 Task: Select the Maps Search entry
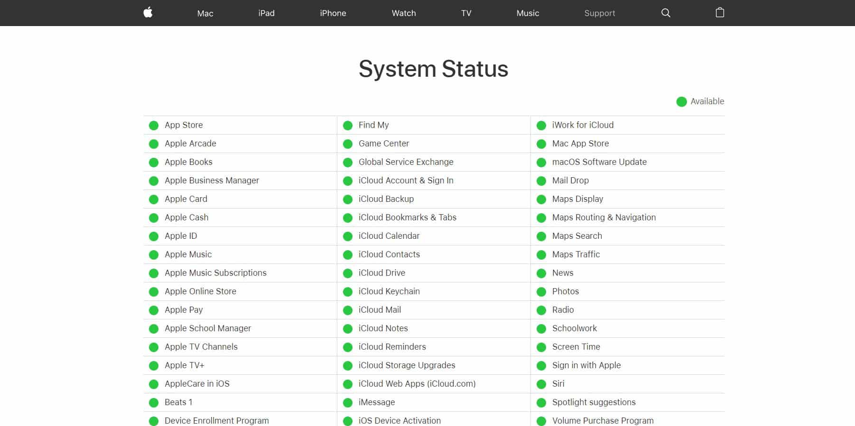coord(577,236)
